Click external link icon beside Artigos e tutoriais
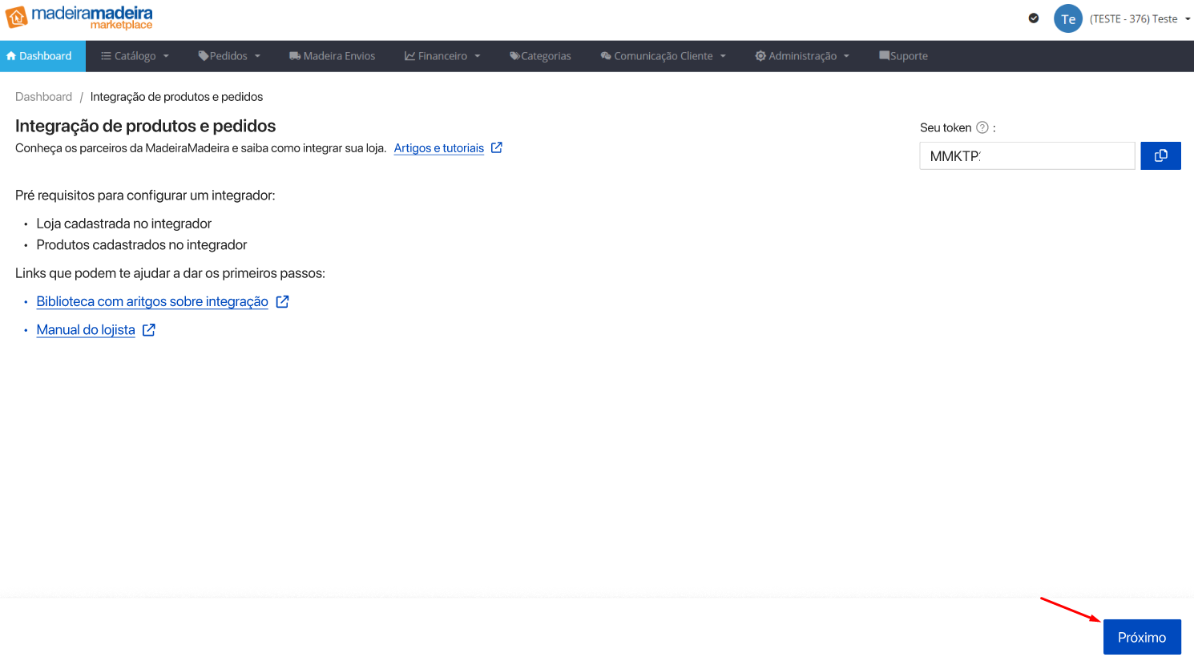This screenshot has height=661, width=1194. (x=496, y=147)
